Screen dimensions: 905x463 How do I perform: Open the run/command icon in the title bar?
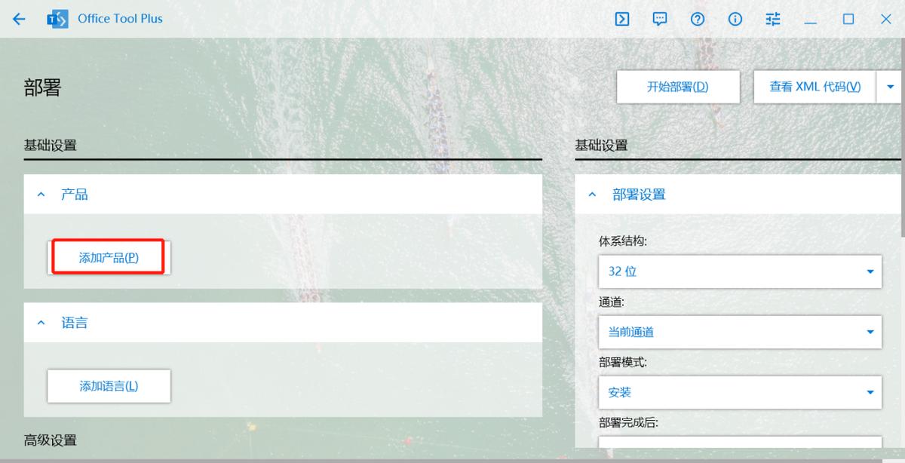[x=621, y=19]
